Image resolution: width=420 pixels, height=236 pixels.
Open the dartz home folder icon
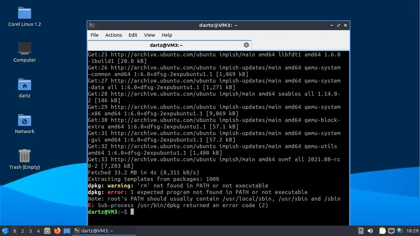[25, 88]
